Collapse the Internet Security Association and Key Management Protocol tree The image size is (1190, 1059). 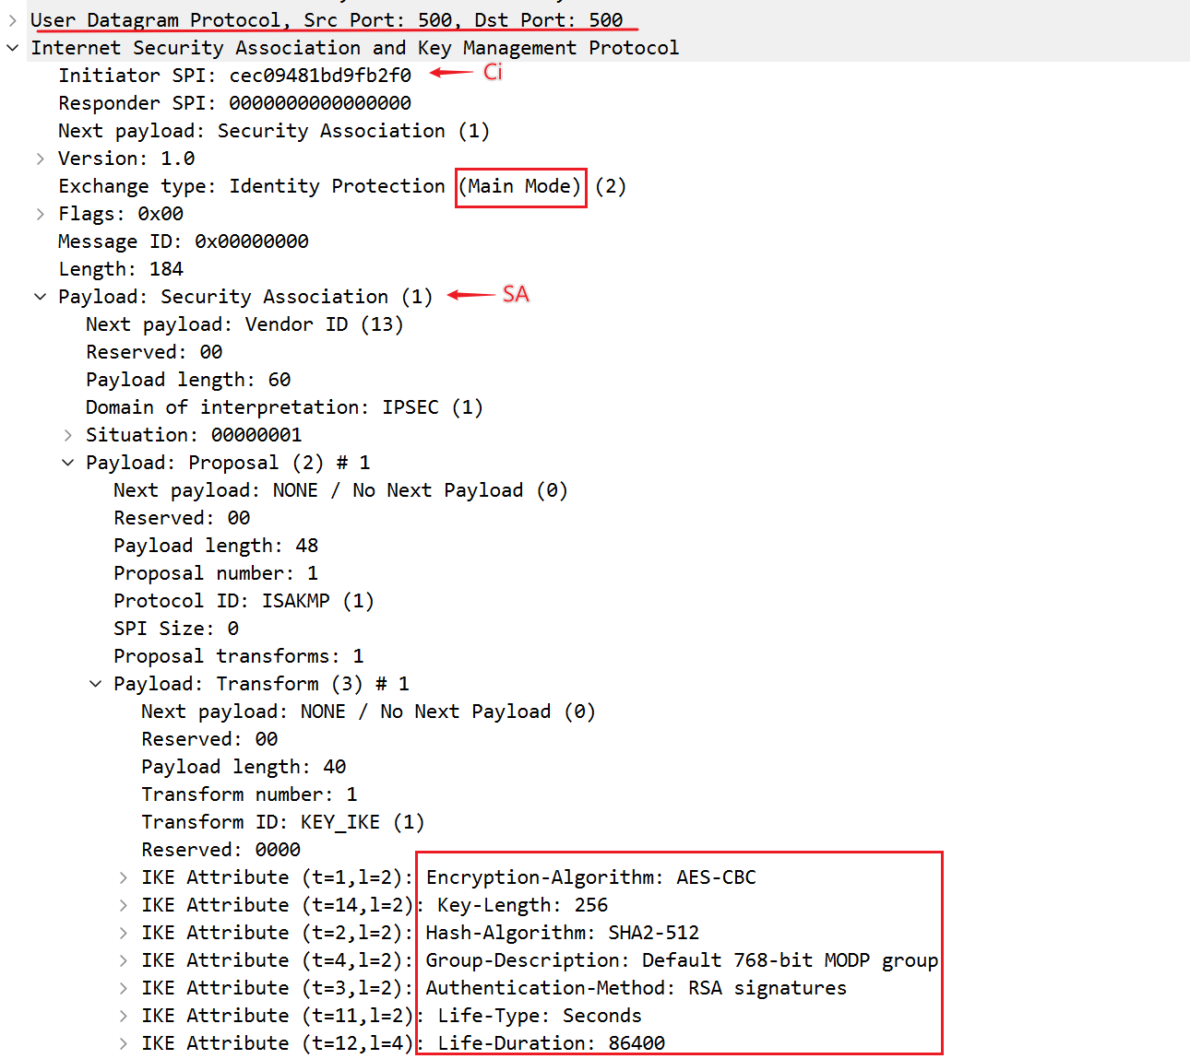12,47
